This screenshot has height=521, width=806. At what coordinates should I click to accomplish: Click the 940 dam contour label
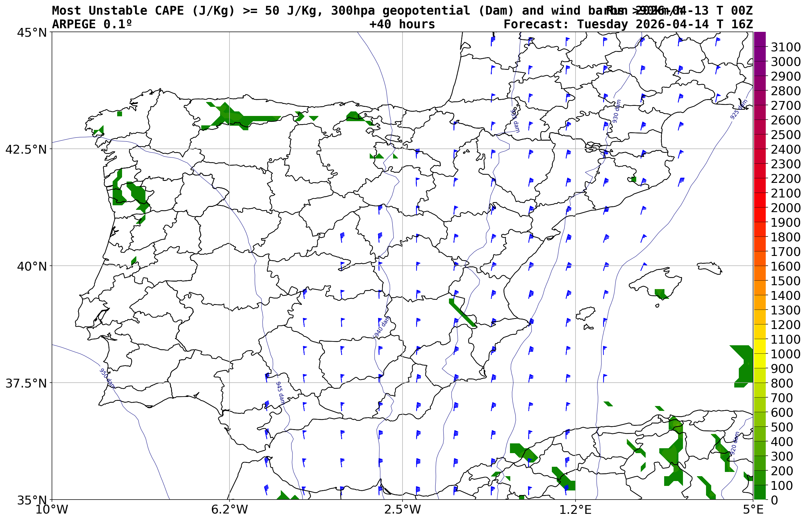point(382,327)
